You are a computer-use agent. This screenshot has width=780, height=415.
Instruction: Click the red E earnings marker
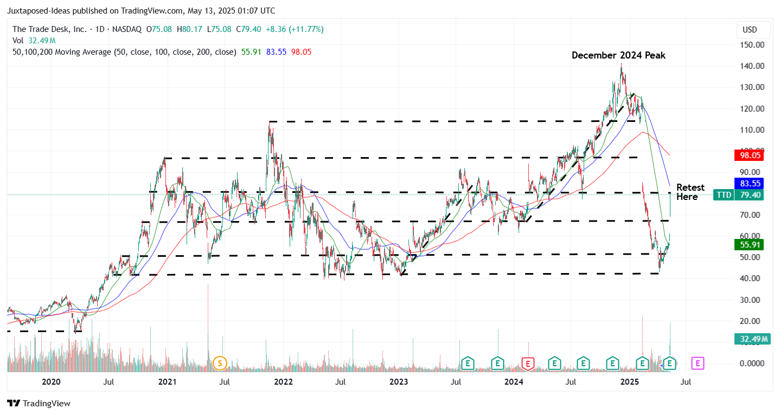[527, 363]
